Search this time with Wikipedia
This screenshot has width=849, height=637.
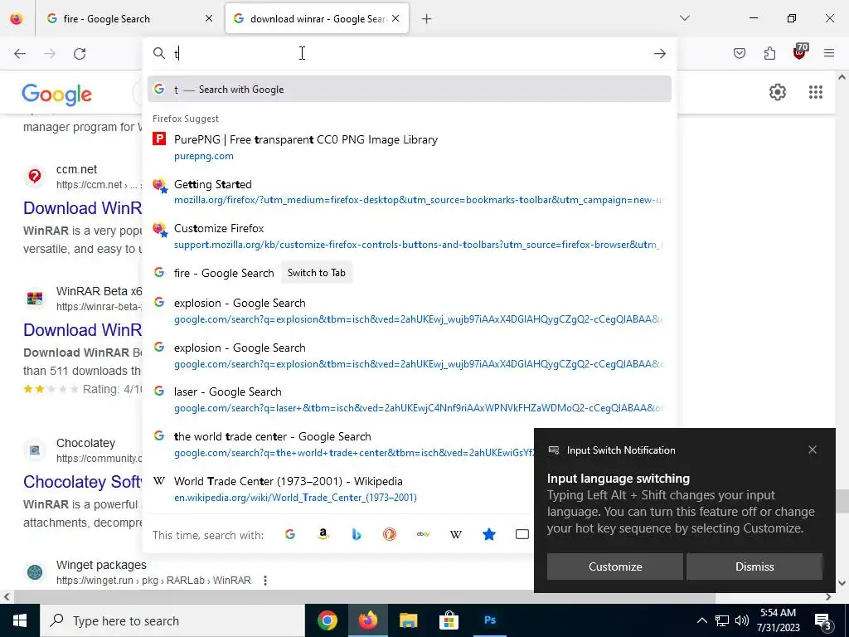456,535
